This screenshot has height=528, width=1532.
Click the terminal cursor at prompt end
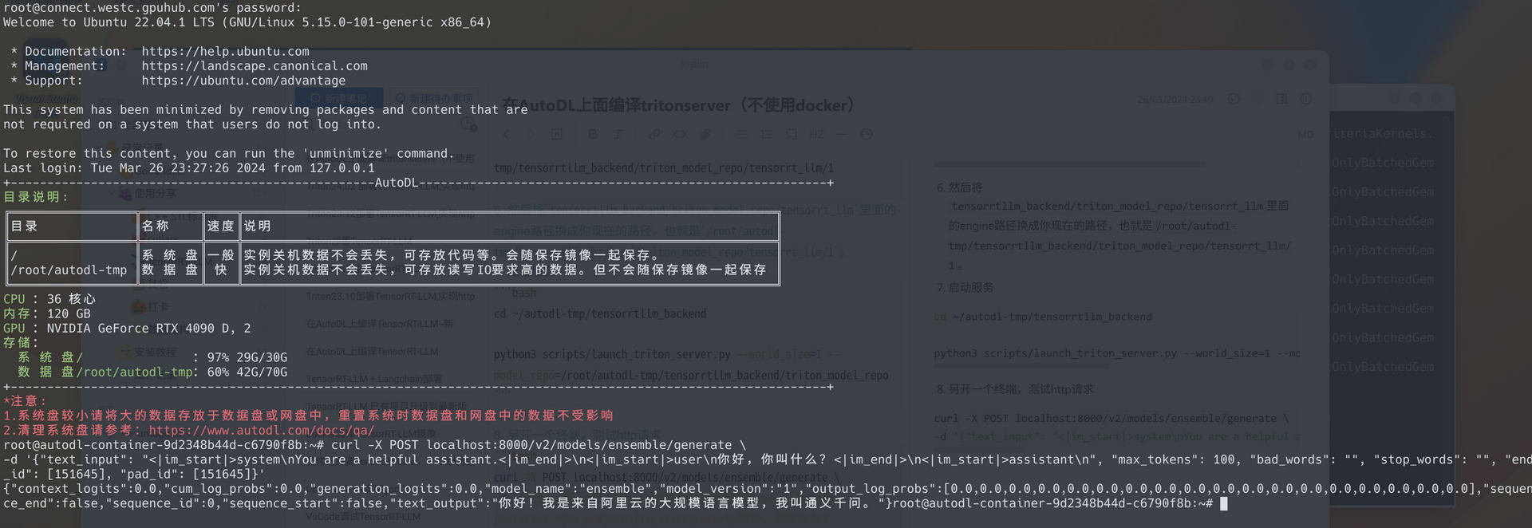pos(1224,503)
